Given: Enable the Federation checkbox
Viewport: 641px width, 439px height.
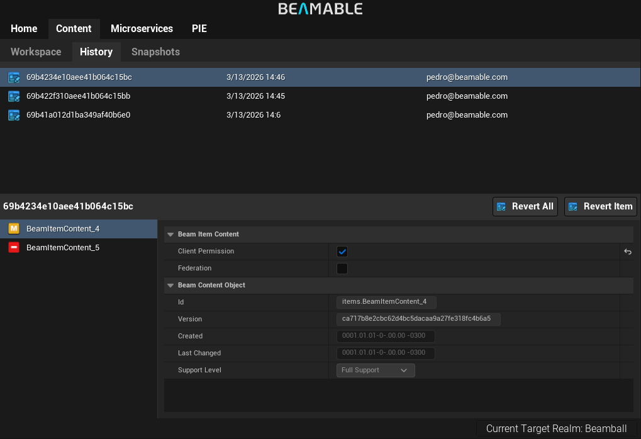Looking at the screenshot, I should [342, 269].
